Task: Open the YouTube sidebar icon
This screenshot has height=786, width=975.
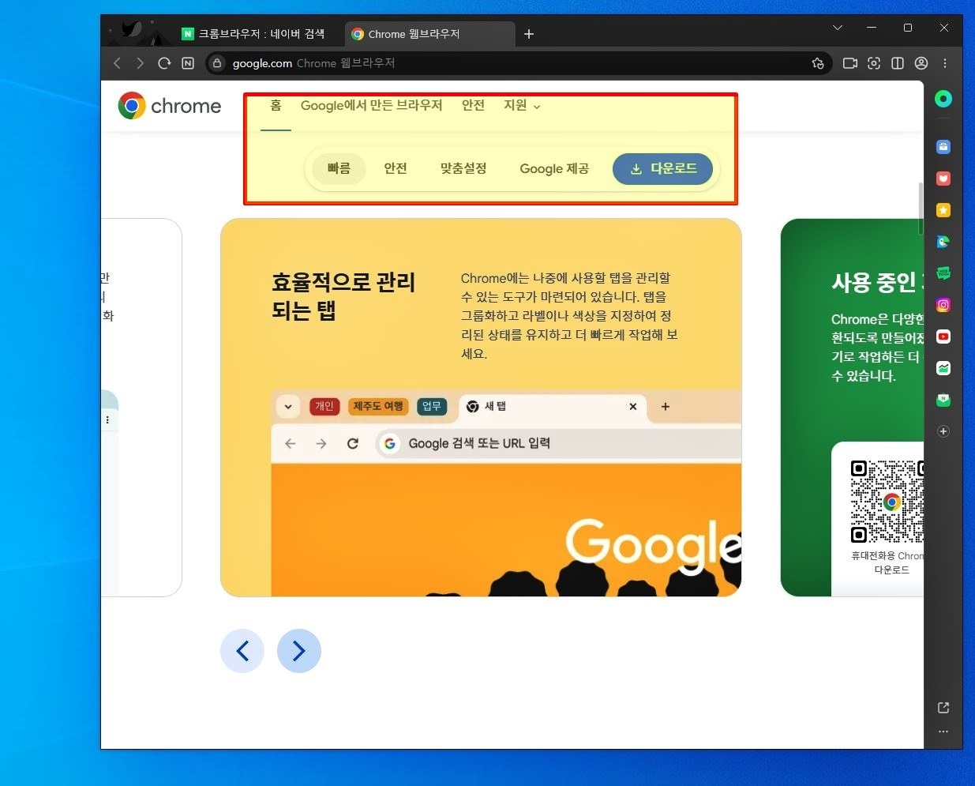Action: point(943,337)
